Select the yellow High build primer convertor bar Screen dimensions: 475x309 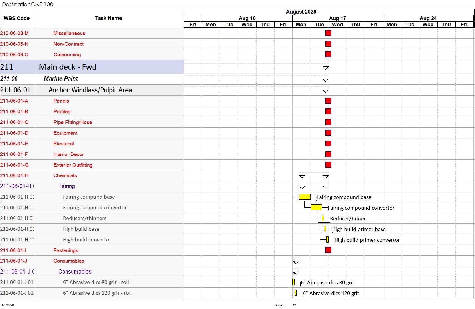pos(327,240)
